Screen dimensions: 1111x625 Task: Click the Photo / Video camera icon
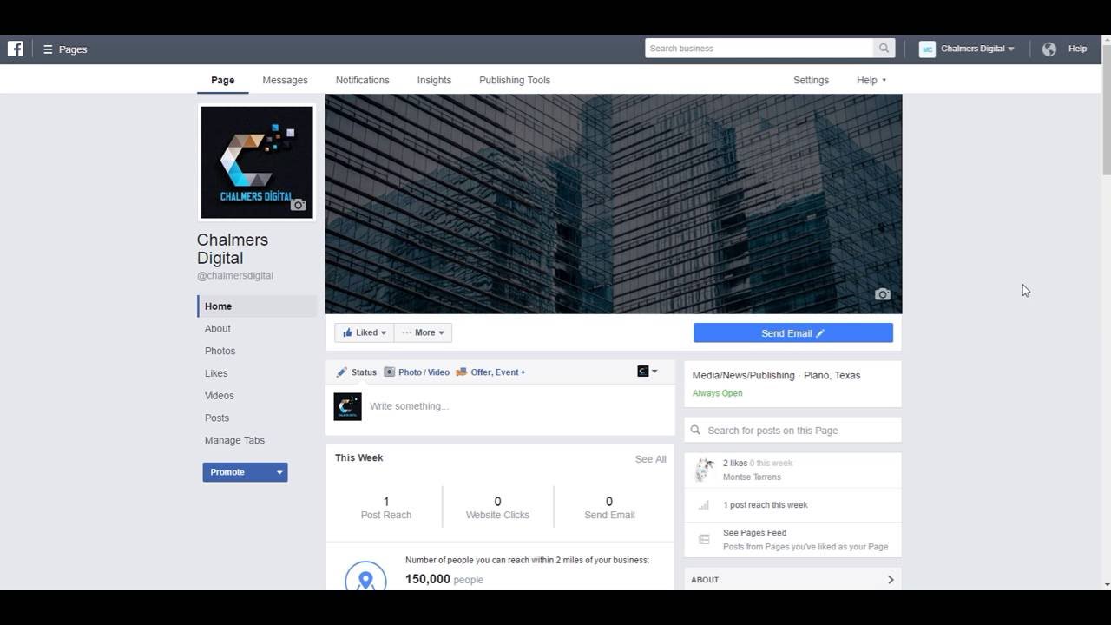coord(390,372)
